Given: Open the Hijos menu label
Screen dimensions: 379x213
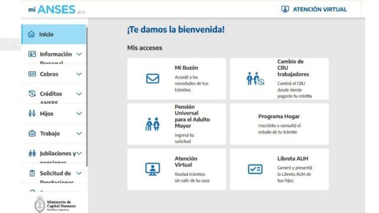Looking at the screenshot, I should click(47, 113).
